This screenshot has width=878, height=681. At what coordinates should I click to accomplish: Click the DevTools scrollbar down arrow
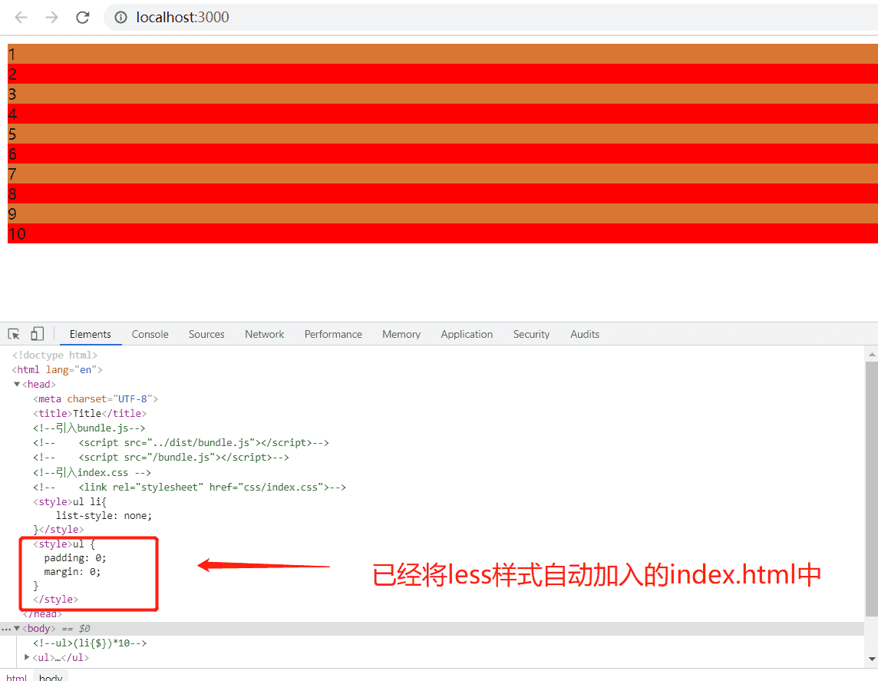(x=872, y=660)
